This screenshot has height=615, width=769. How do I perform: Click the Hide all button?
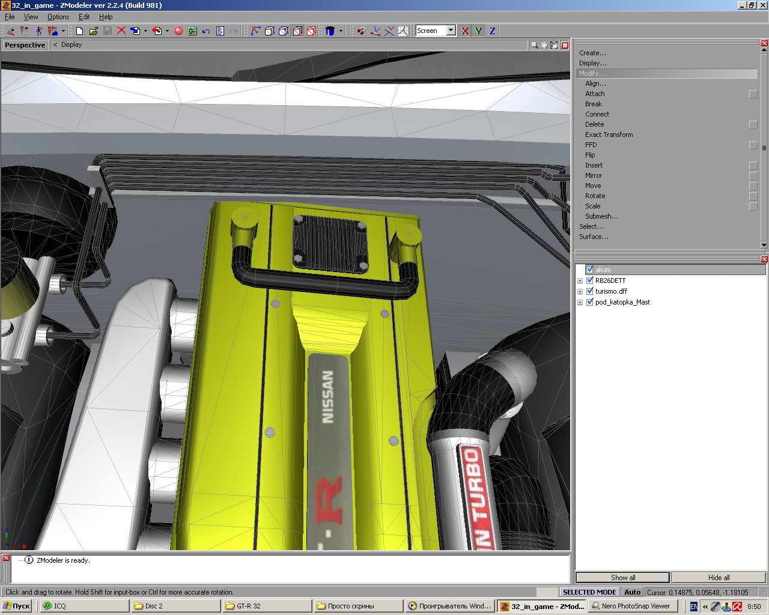tap(719, 577)
